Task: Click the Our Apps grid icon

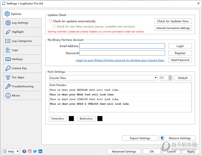Action: coord(8,77)
